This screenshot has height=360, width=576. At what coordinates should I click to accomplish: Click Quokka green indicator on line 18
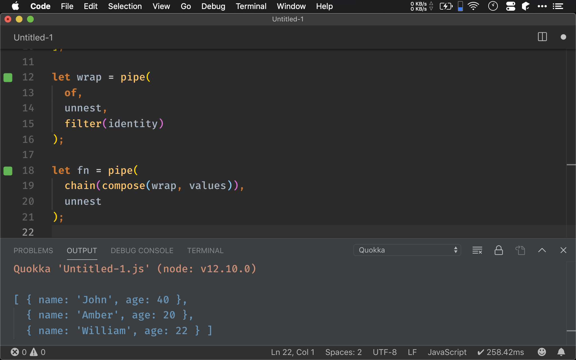(8, 171)
